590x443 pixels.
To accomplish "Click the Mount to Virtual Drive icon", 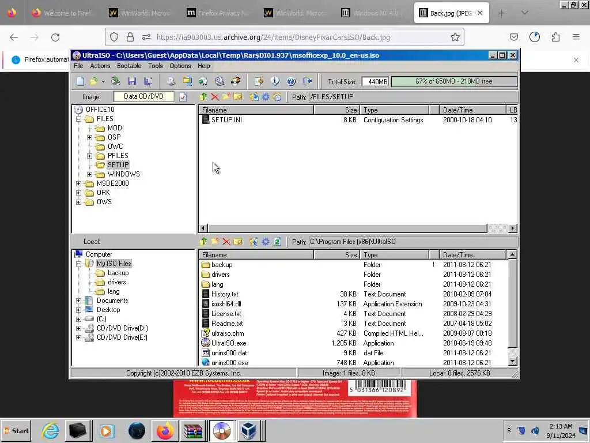I will click(220, 81).
